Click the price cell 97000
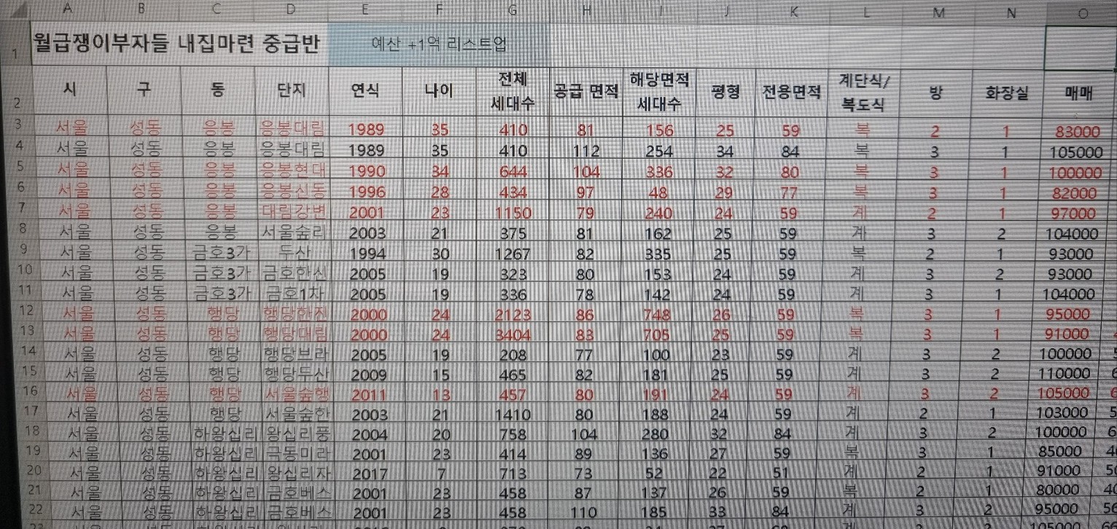 tap(1074, 213)
